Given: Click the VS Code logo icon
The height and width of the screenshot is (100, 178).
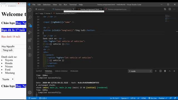Looking at the screenshot, I should 29,4.
